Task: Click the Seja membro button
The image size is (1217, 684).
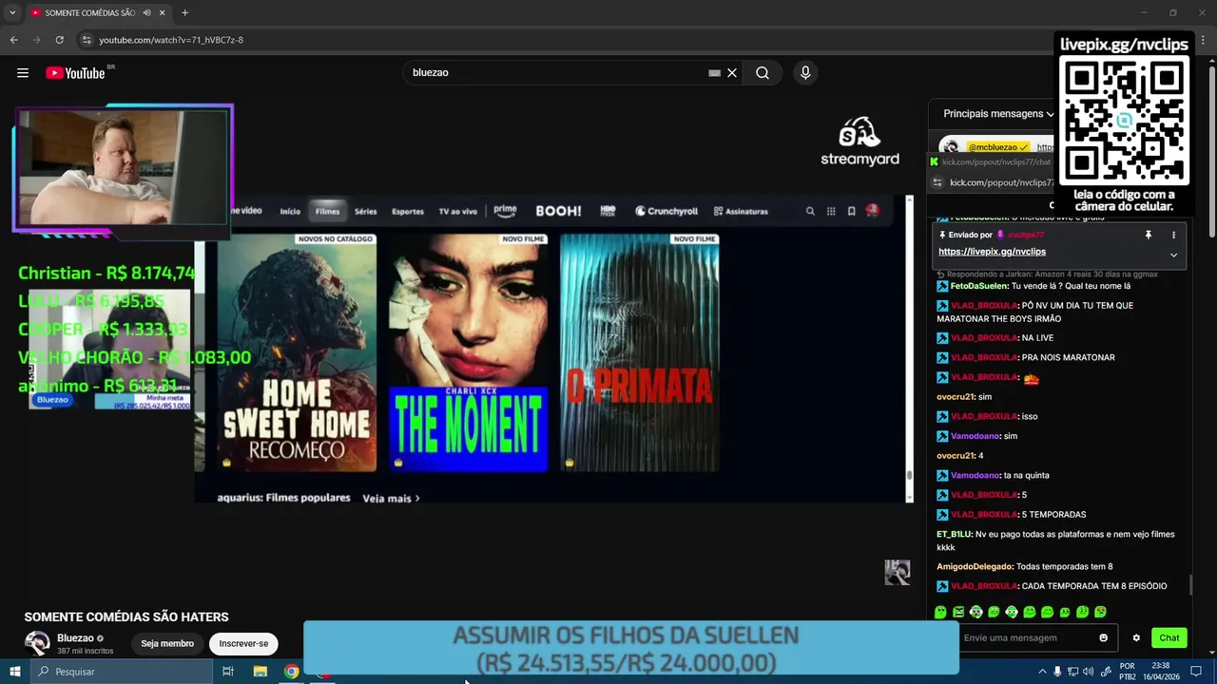Action: [x=167, y=643]
